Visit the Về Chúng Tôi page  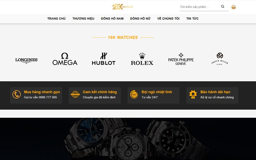tap(168, 19)
